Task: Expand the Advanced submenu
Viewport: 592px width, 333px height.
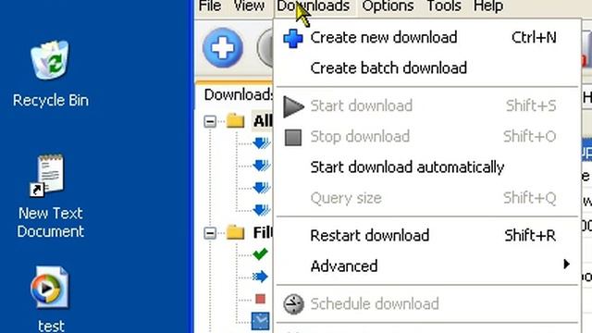Action: click(428, 266)
